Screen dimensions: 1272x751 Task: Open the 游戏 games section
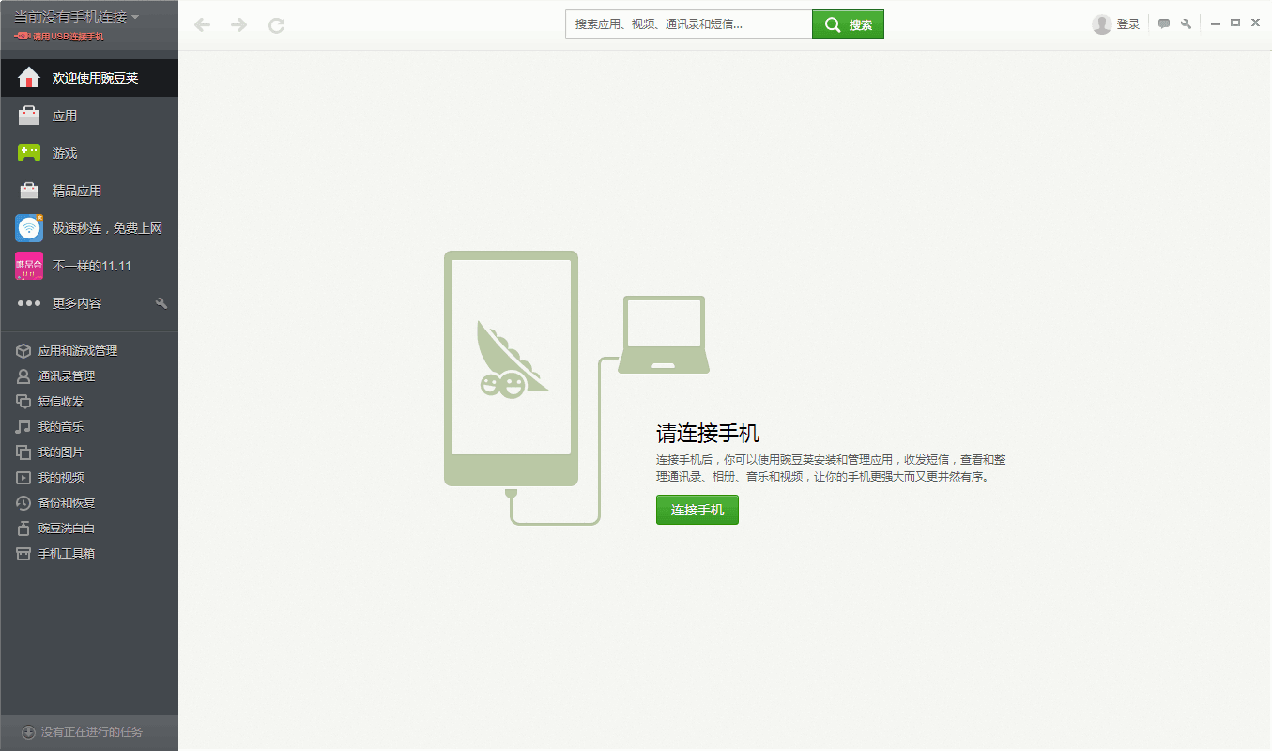[89, 153]
